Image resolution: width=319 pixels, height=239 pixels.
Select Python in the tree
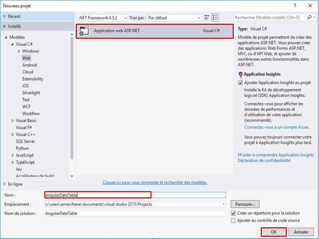tap(22, 149)
